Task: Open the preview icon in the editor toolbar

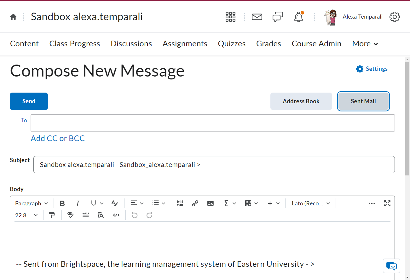Action: (101, 215)
